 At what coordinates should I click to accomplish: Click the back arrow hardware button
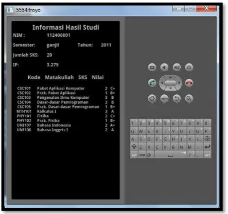(x=176, y=98)
